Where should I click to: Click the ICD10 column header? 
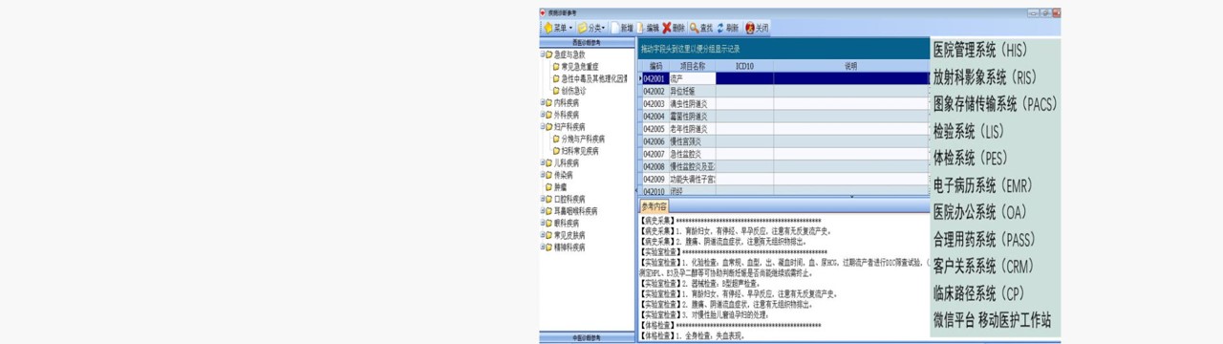pyautogui.click(x=744, y=66)
